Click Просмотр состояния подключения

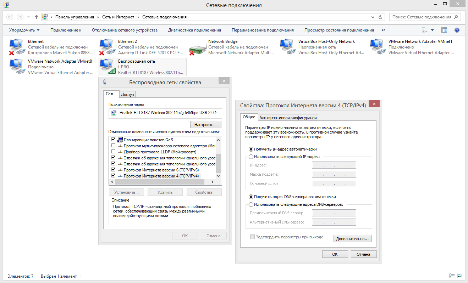pos(339,30)
